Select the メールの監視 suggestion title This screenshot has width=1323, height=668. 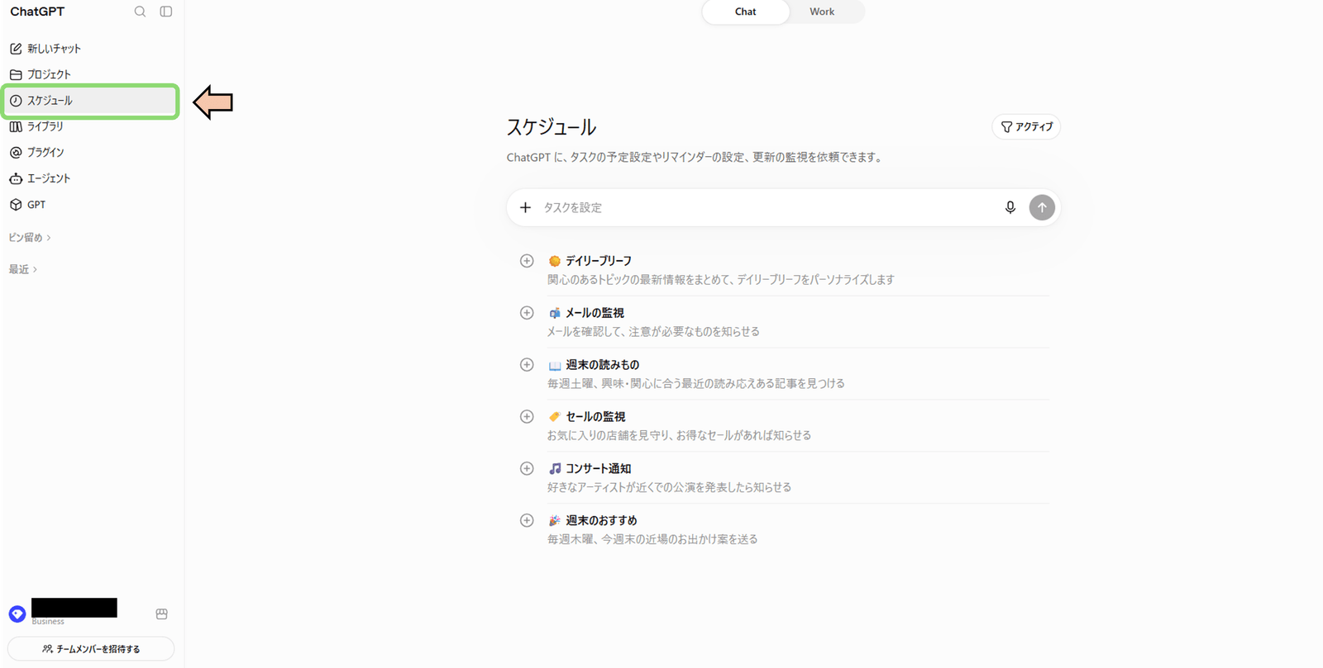pyautogui.click(x=595, y=313)
